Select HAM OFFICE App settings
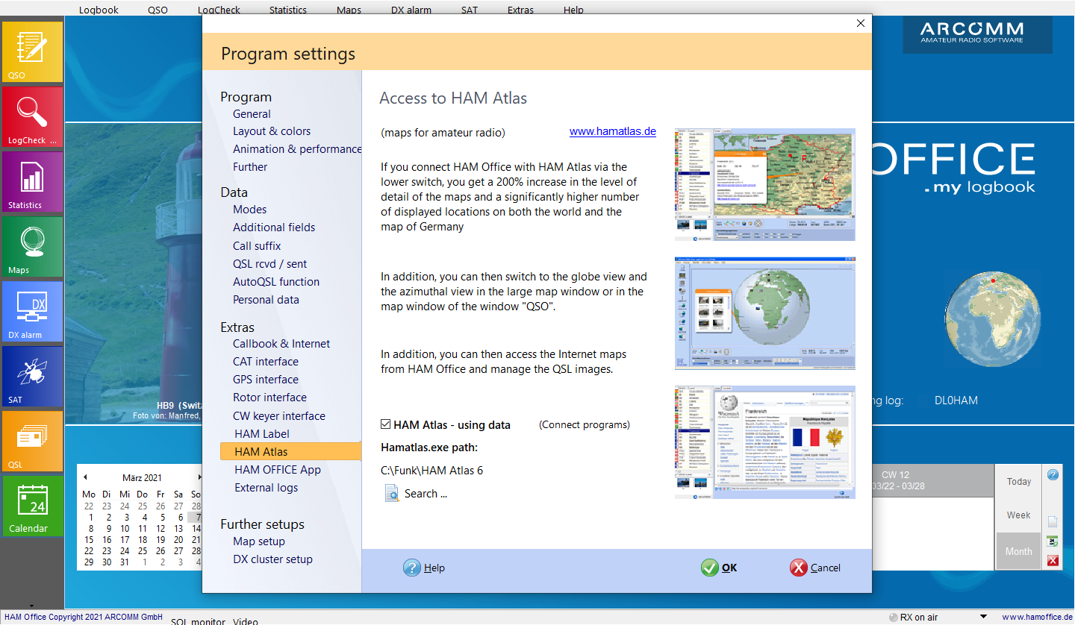1075x625 pixels. tap(278, 470)
